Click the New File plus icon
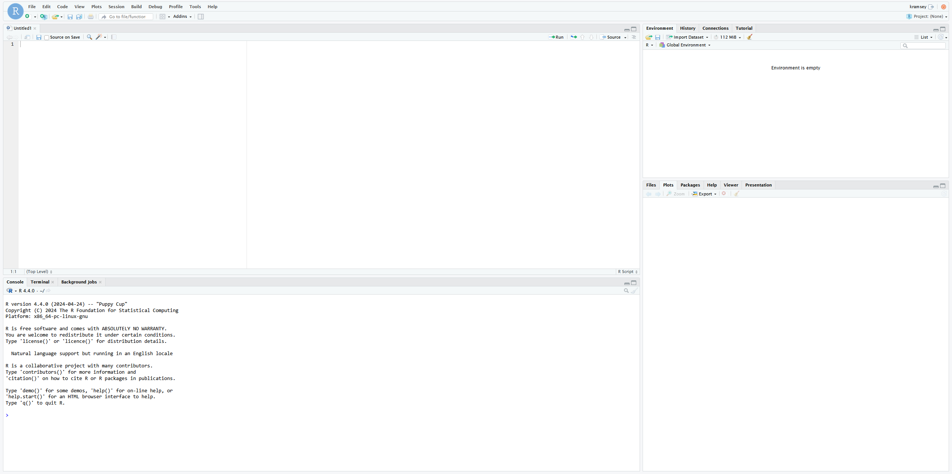The width and height of the screenshot is (952, 474). click(x=28, y=16)
